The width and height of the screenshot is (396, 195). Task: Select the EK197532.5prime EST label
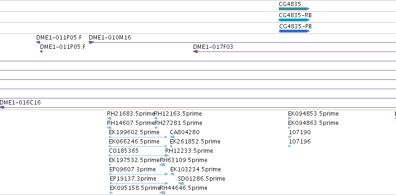click(134, 160)
